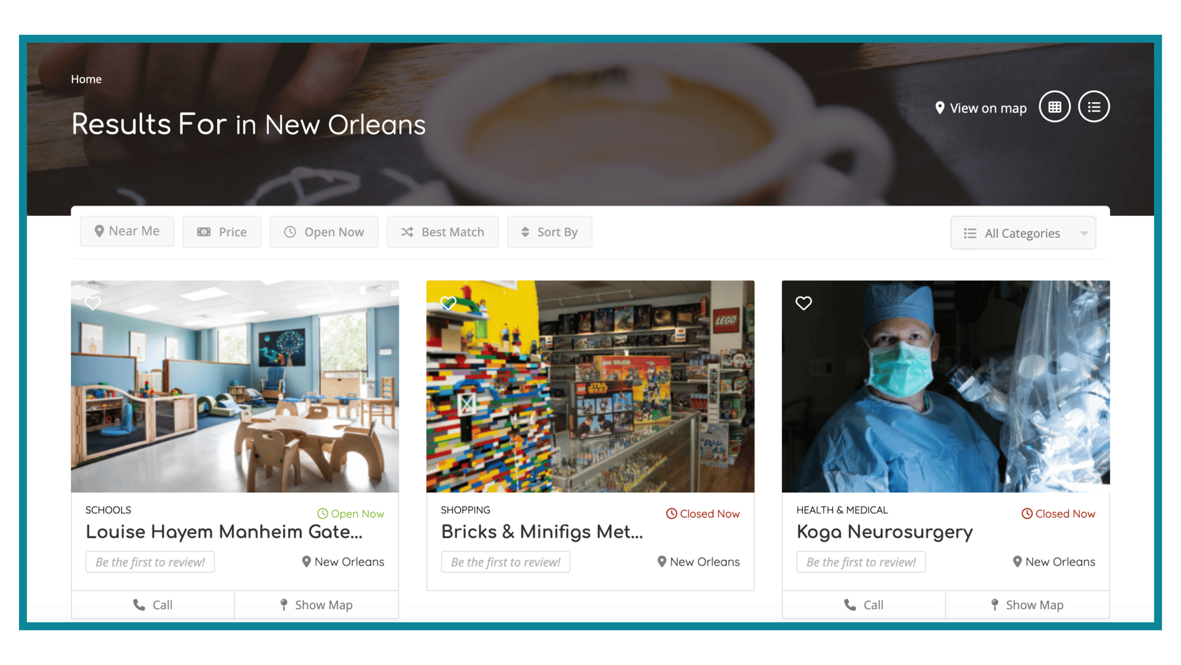This screenshot has width=1181, height=665.
Task: Filter results by Near Me
Action: click(x=127, y=231)
